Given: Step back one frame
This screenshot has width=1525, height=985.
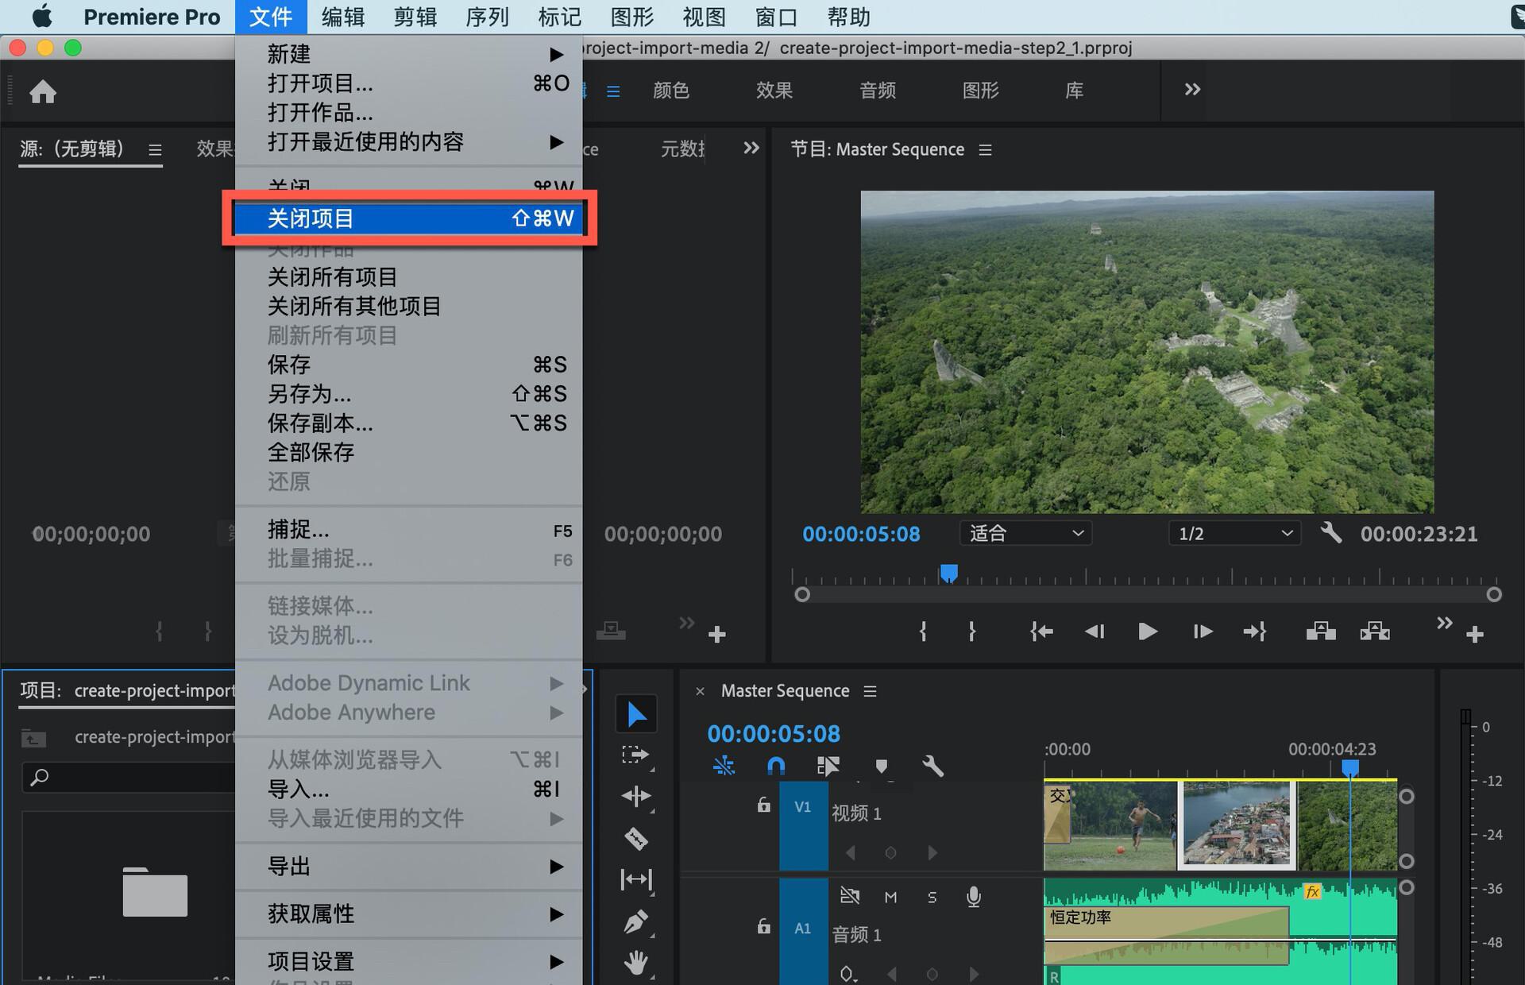Looking at the screenshot, I should (1095, 632).
